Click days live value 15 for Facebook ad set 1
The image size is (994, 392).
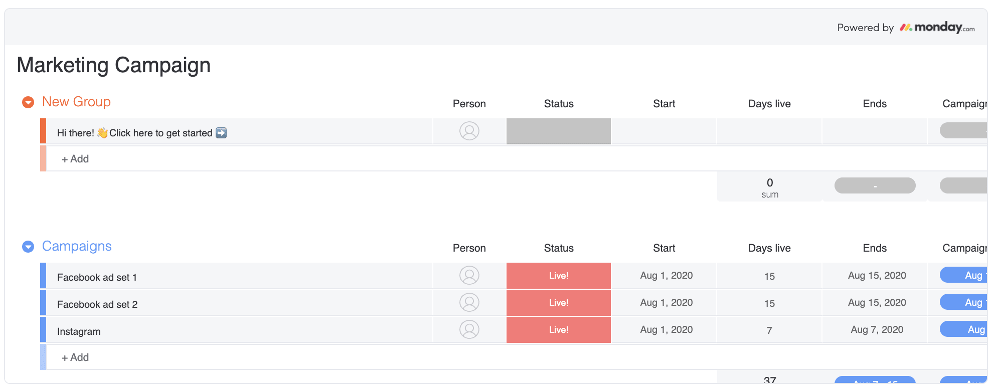point(769,276)
